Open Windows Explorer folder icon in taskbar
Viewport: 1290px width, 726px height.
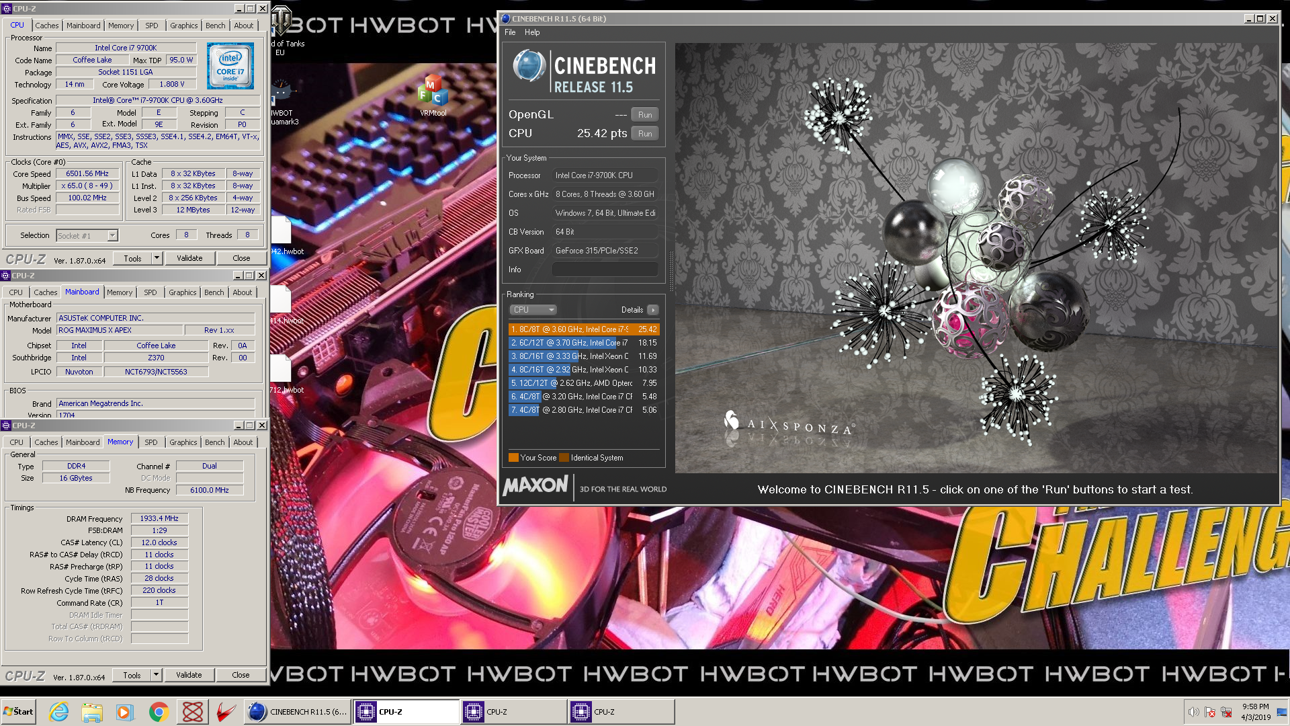tap(92, 711)
